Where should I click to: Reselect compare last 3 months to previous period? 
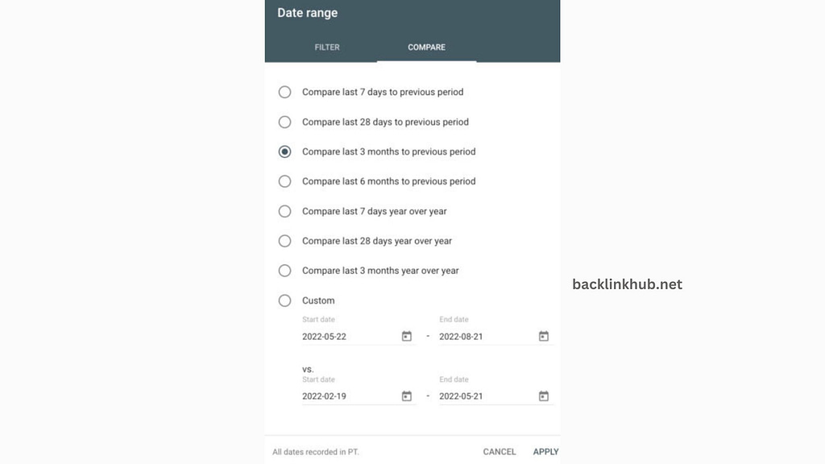coord(284,151)
